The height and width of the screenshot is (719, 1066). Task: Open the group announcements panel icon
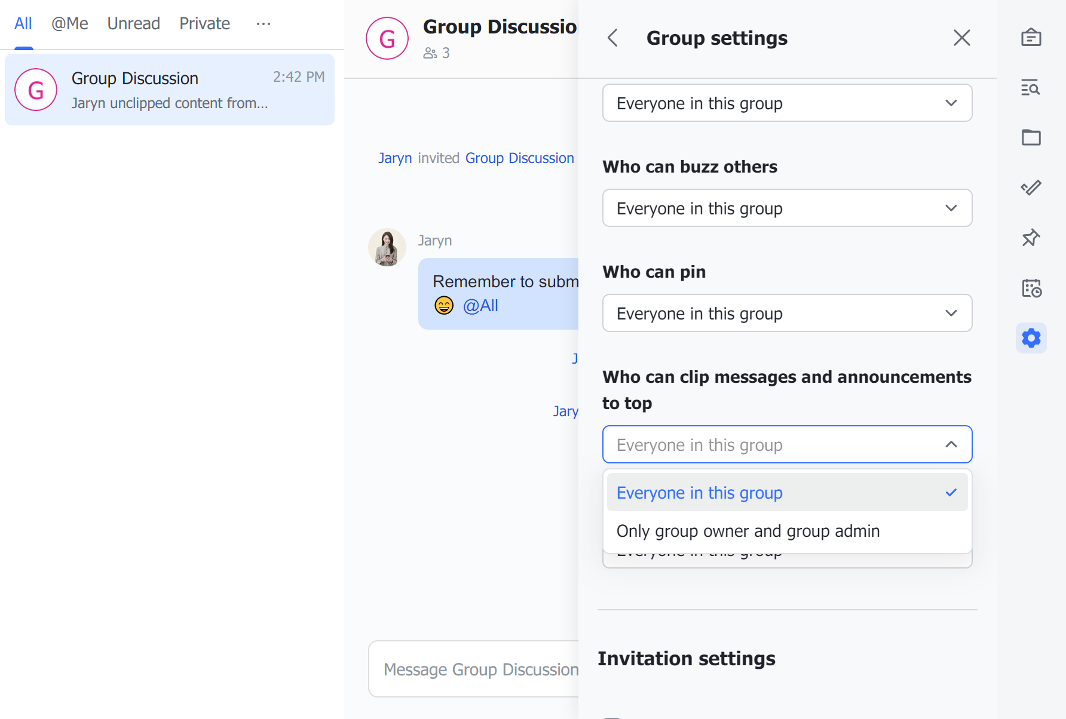(x=1031, y=37)
